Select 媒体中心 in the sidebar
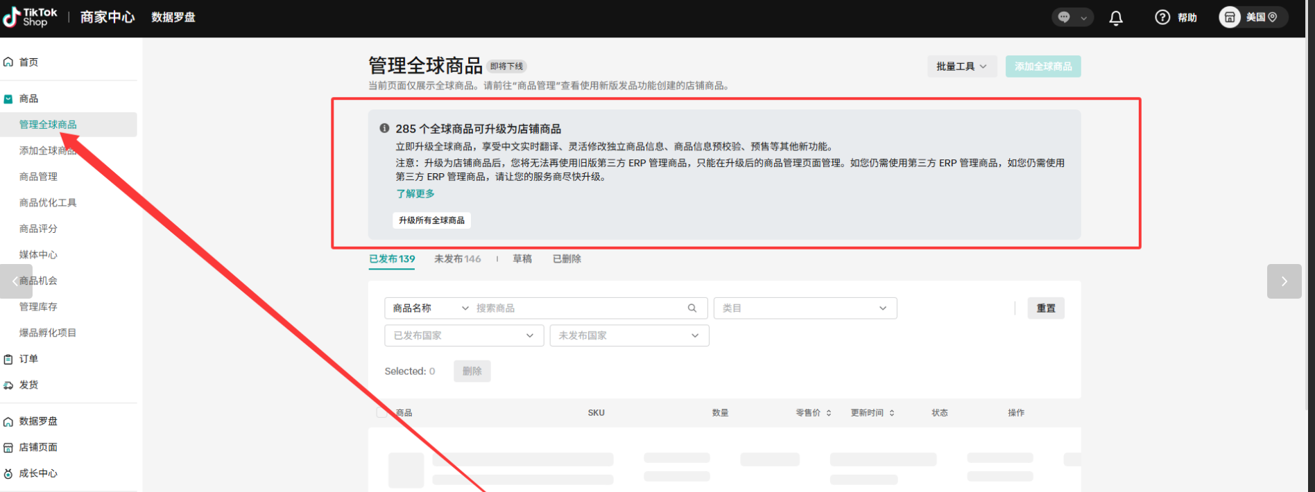The height and width of the screenshot is (492, 1315). tap(38, 255)
